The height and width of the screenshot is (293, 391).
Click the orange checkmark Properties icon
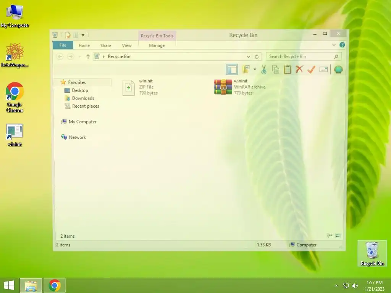[x=311, y=69]
